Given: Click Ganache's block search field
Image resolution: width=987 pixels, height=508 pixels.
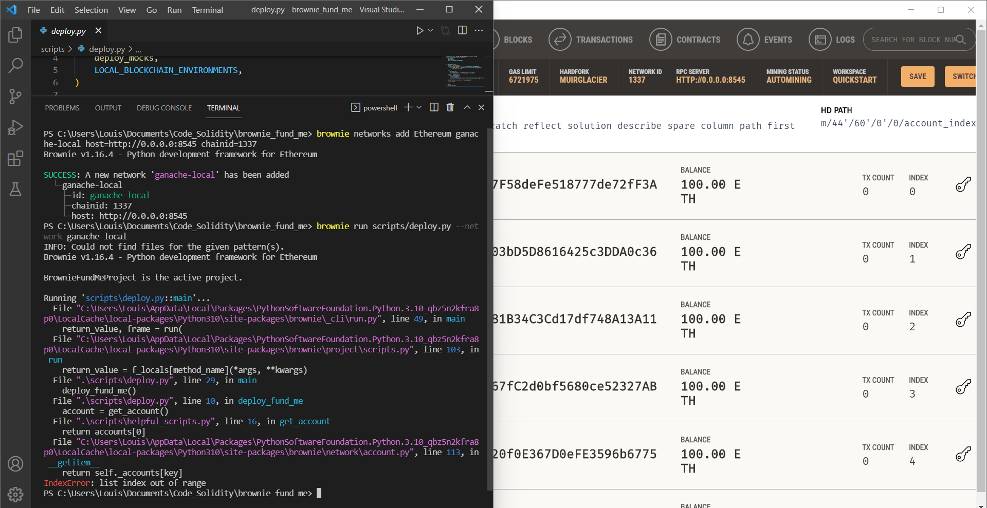Looking at the screenshot, I should click(x=915, y=40).
